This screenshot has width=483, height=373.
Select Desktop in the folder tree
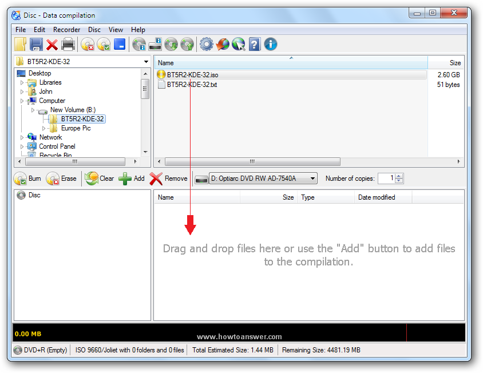(x=39, y=73)
